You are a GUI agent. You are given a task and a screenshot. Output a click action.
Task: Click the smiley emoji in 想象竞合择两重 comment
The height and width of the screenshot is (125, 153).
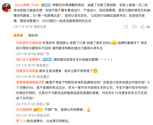click(95, 71)
